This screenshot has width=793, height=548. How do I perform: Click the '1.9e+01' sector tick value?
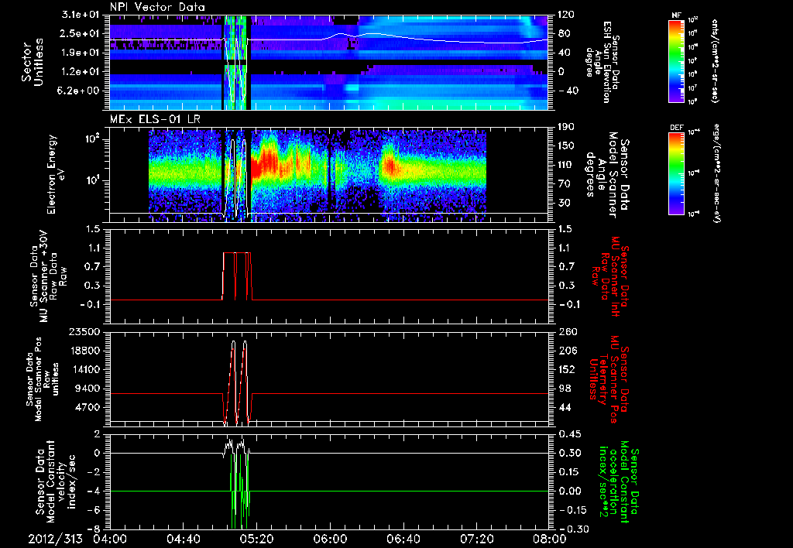click(x=81, y=53)
